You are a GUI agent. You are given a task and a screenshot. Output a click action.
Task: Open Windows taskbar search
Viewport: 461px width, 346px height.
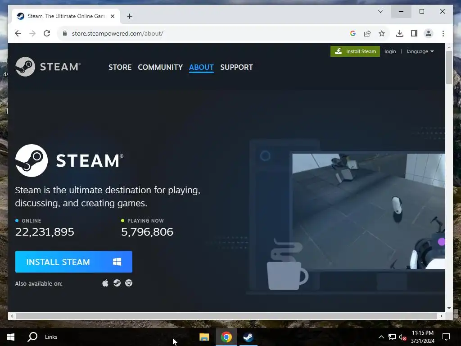point(32,337)
